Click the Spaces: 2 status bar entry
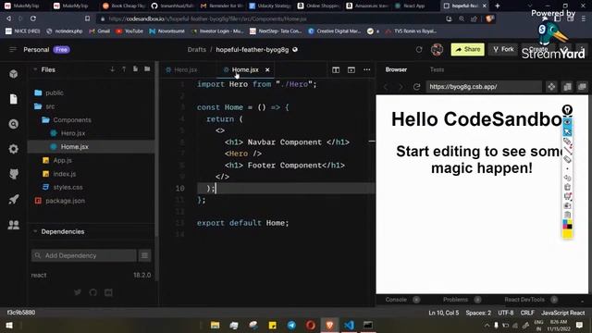This screenshot has width=592, height=333. click(478, 313)
